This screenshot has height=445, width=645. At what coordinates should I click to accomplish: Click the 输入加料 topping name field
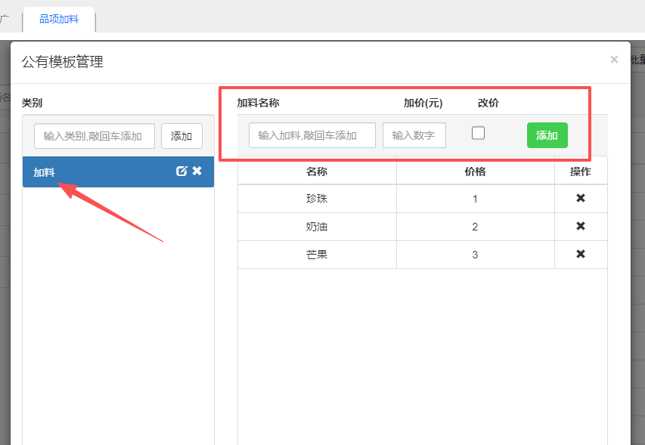point(312,135)
